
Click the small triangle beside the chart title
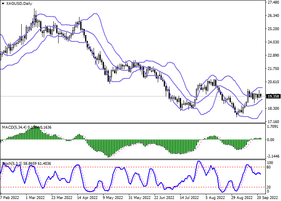coord(2,4)
